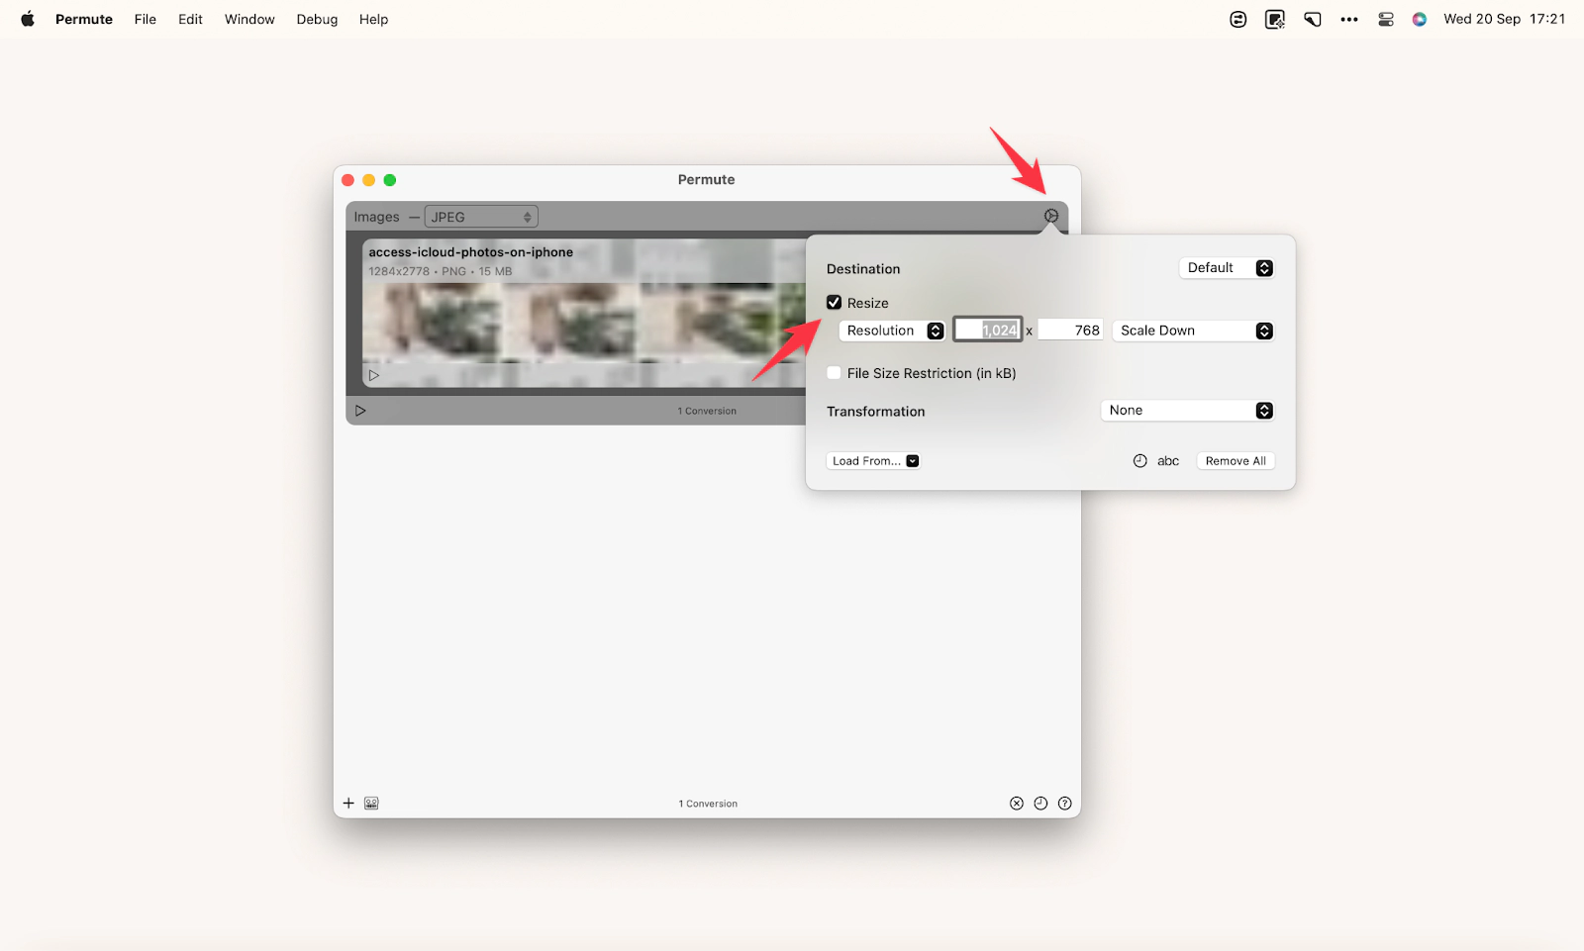
Task: Start the single image conversion play button
Action: (374, 375)
